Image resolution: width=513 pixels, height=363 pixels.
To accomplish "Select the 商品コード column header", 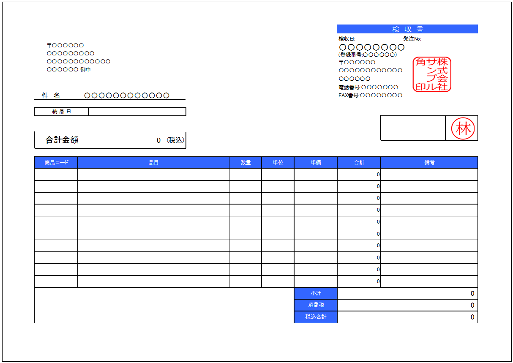I will click(x=56, y=163).
